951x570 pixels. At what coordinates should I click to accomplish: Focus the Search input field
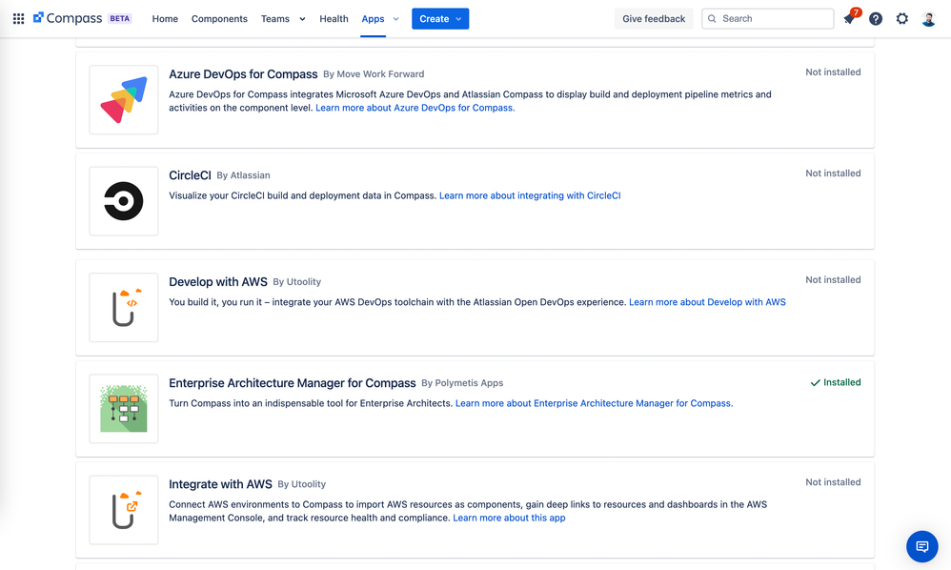point(768,19)
